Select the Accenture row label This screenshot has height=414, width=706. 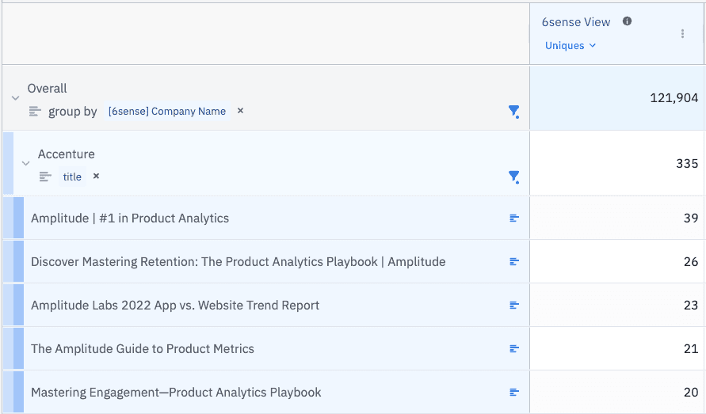(67, 154)
